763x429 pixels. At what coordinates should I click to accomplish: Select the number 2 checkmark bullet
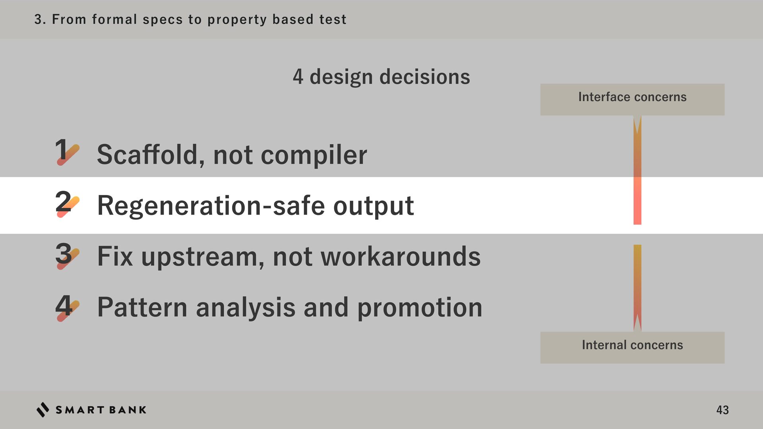point(67,204)
